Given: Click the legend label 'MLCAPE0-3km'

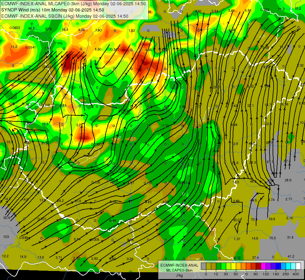Looking at the screenshot, I should 179,270.
